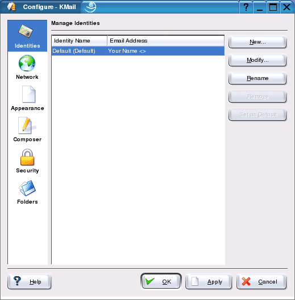The height and width of the screenshot is (300, 295).
Task: Click the 'Your Name <>' email cell
Action: [127, 51]
